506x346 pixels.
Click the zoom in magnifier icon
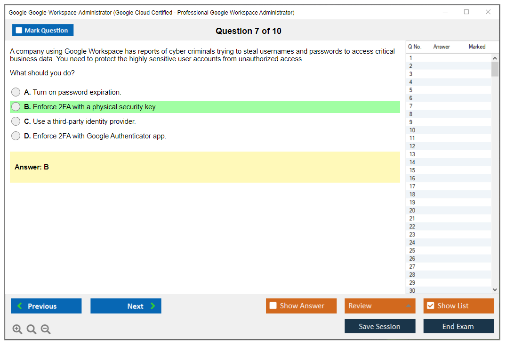[x=17, y=330]
